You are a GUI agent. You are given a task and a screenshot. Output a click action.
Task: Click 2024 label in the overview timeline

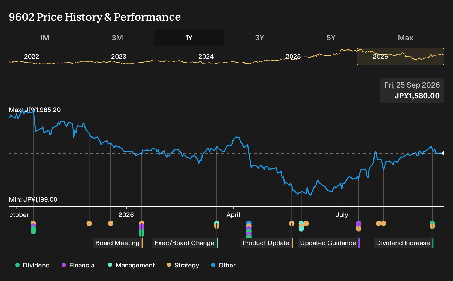pos(206,57)
